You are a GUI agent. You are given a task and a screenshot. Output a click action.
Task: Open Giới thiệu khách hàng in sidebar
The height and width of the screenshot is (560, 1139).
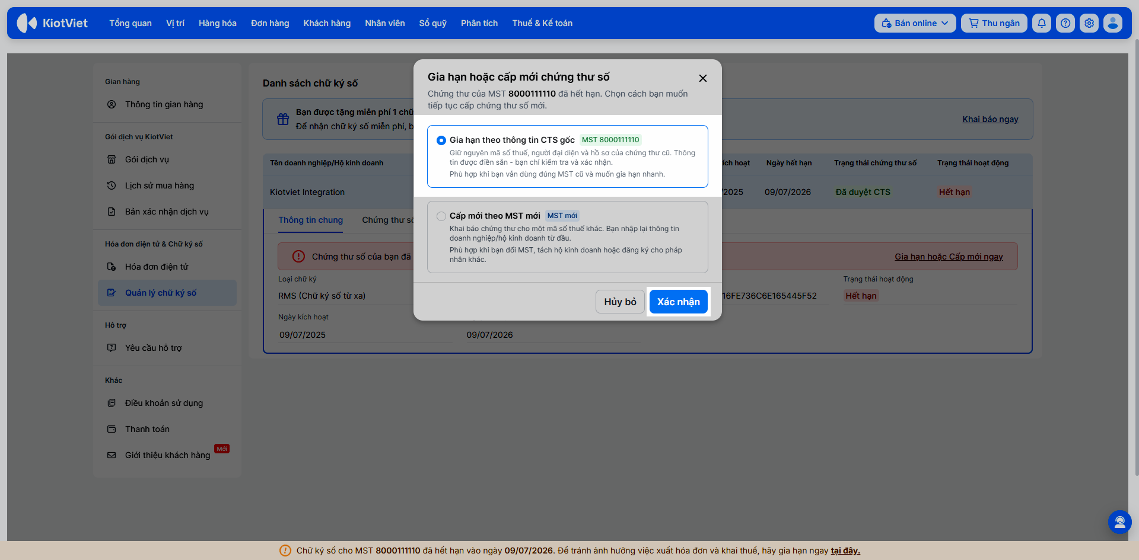[x=167, y=455]
